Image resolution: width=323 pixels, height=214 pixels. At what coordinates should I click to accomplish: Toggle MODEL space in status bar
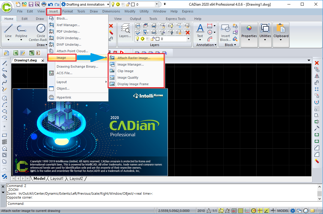pos(283,211)
